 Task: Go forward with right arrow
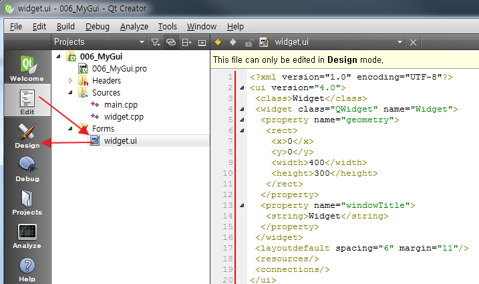coord(233,42)
